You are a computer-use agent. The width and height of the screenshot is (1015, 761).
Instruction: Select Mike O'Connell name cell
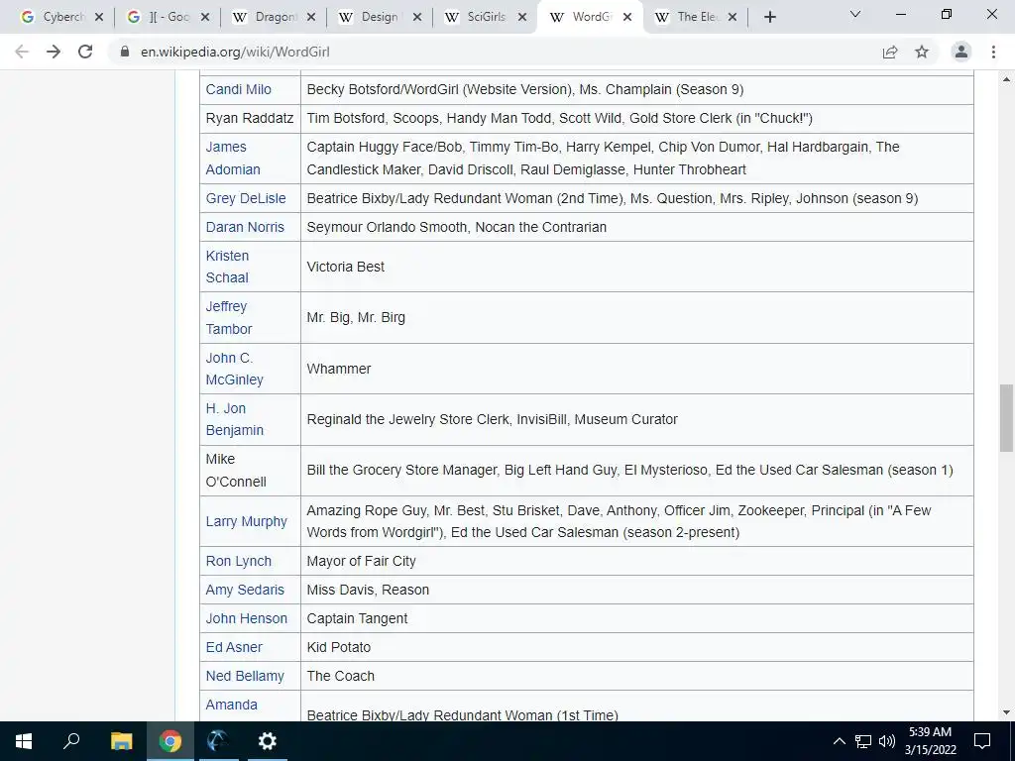250,471
